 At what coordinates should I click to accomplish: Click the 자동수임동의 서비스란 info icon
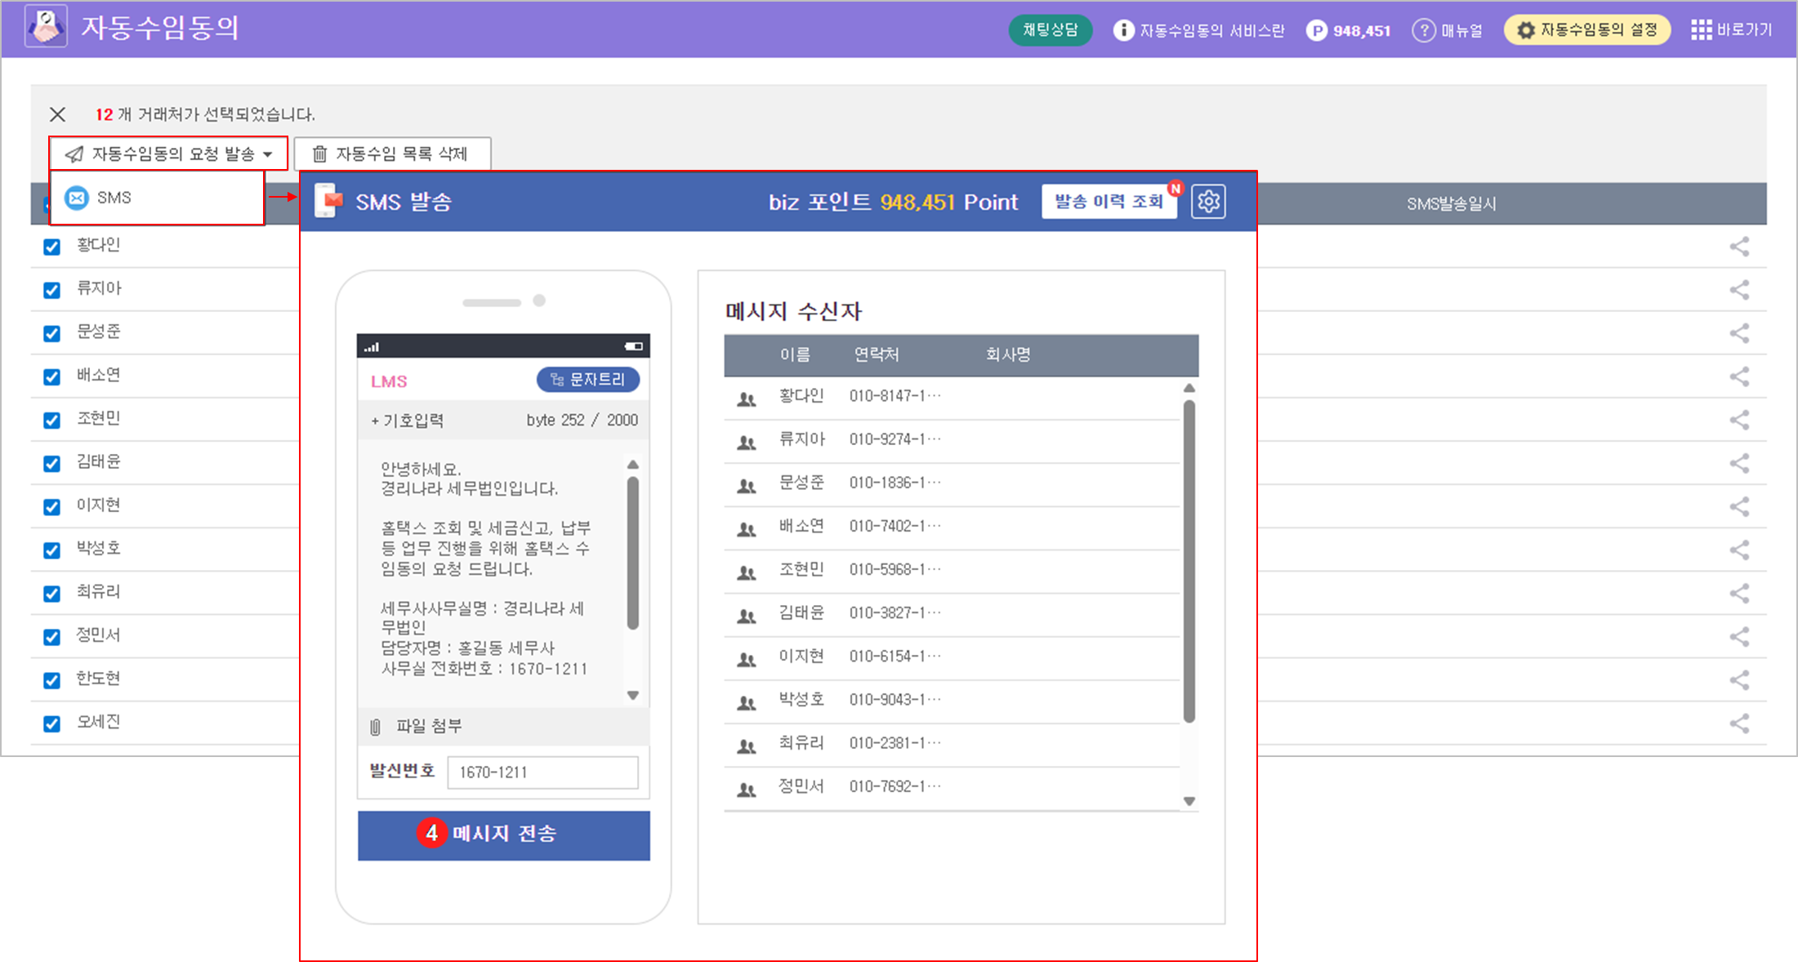point(1124,30)
